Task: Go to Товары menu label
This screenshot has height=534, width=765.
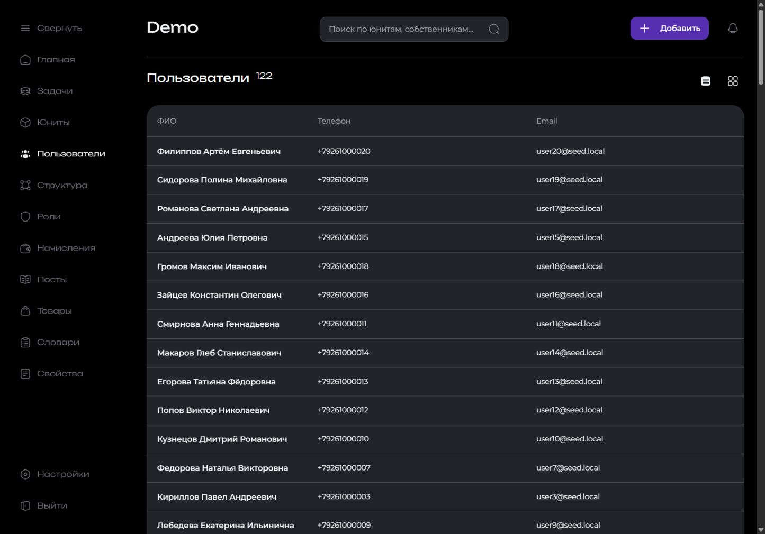Action: click(x=55, y=311)
